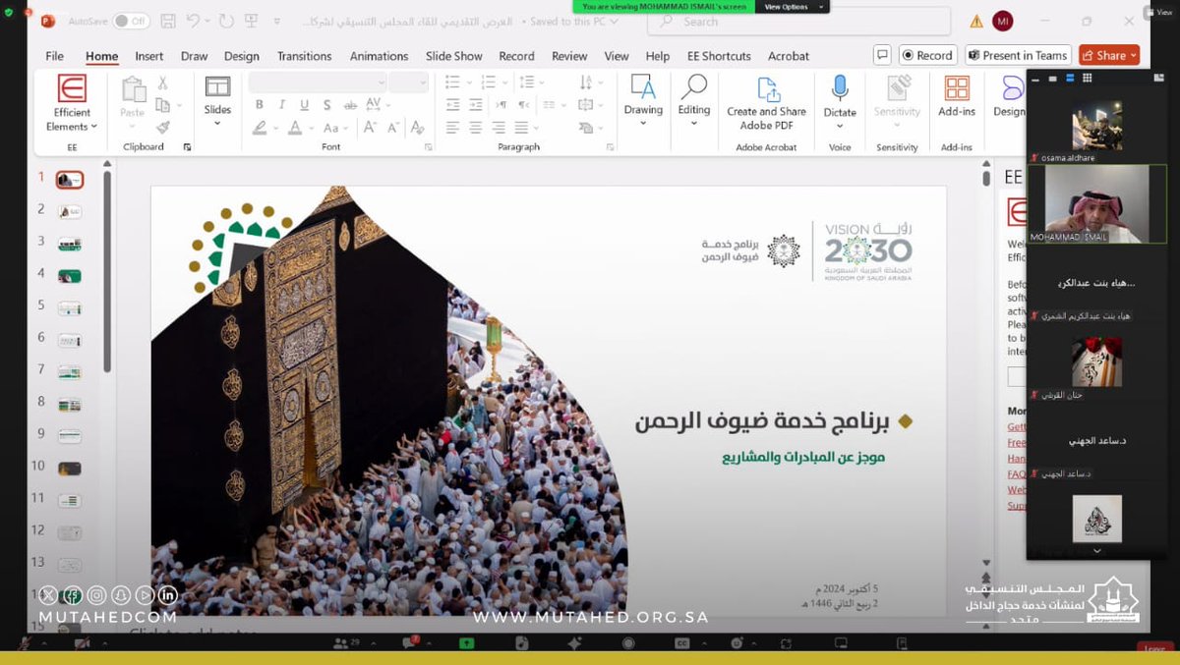Open the bullet list style dropdown arrow
This screenshot has height=665, width=1180.
point(469,83)
